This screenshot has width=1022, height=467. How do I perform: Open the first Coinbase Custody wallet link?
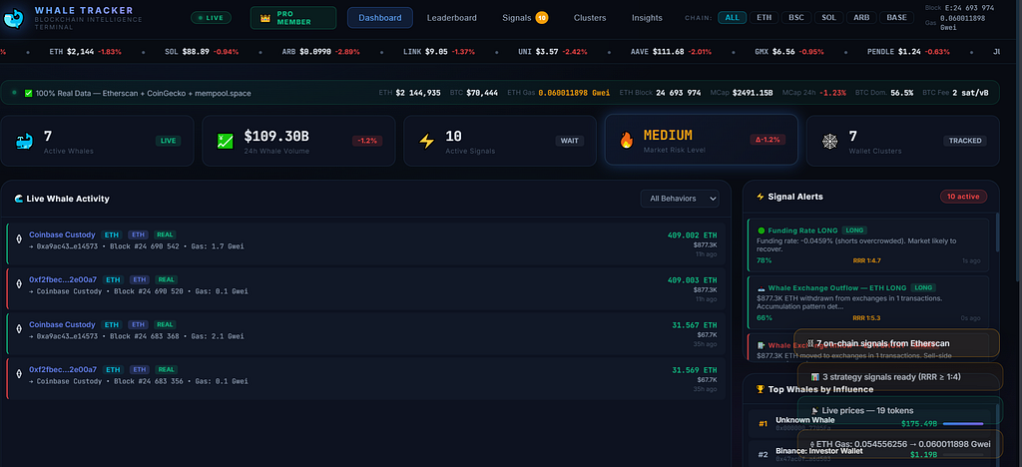62,234
